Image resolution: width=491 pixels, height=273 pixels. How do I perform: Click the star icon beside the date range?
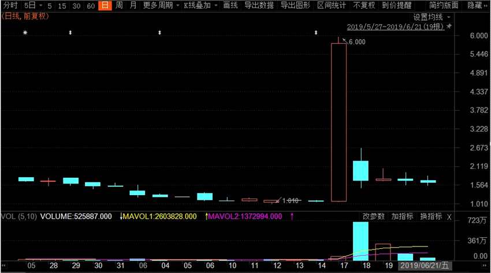tap(449, 27)
